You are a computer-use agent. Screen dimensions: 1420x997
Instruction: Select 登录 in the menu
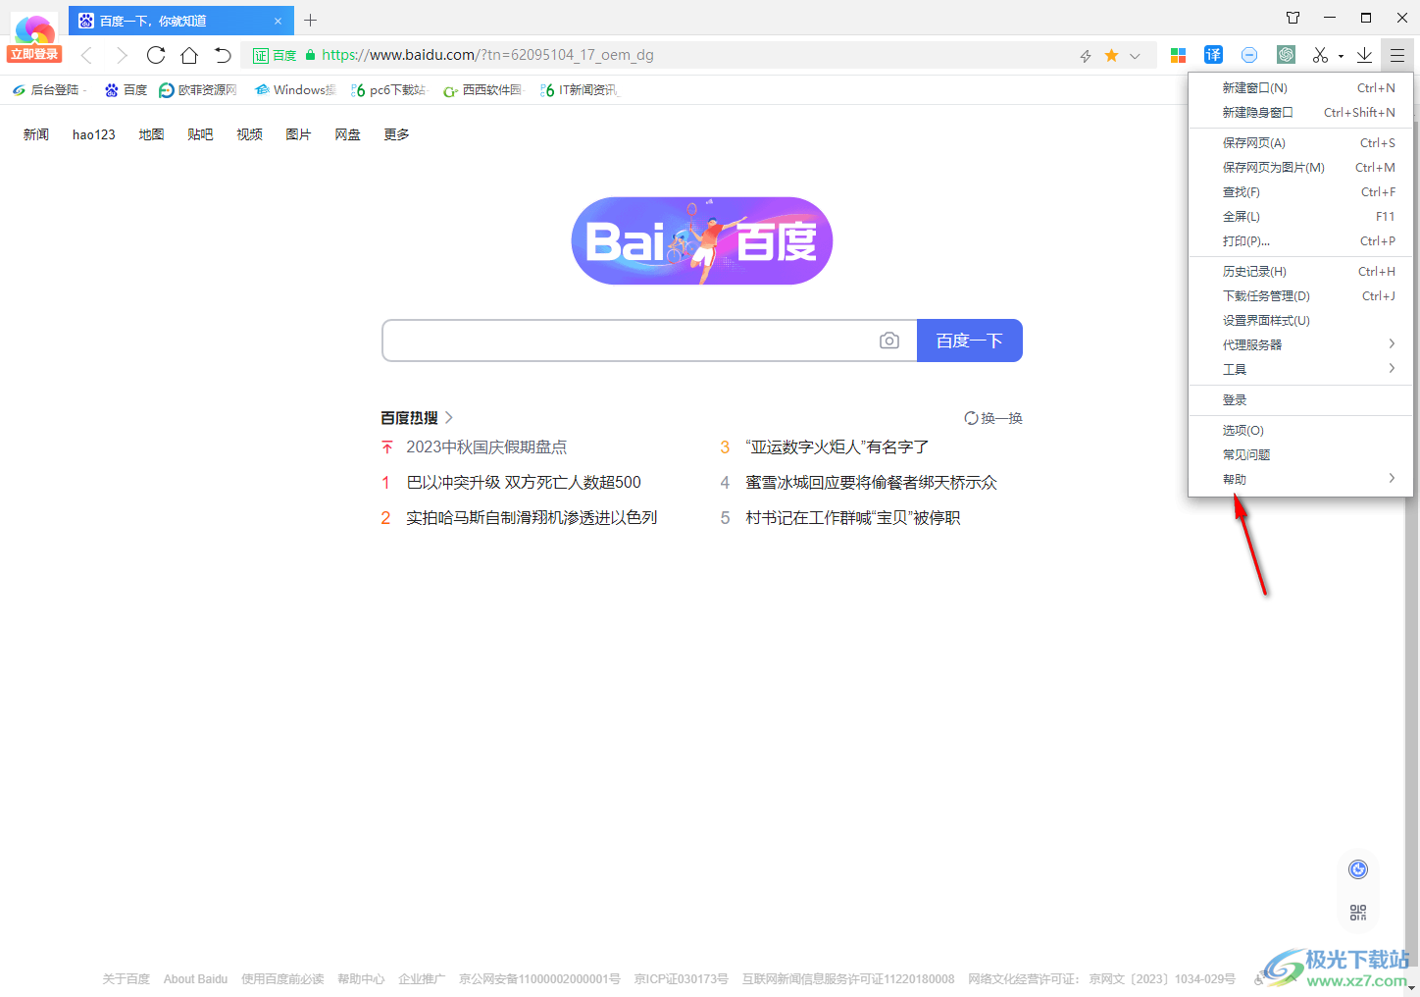pos(1300,400)
